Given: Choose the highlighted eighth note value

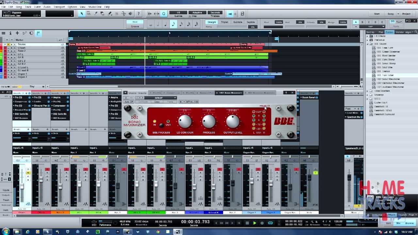Looking at the screenshot, I should (x=173, y=24).
